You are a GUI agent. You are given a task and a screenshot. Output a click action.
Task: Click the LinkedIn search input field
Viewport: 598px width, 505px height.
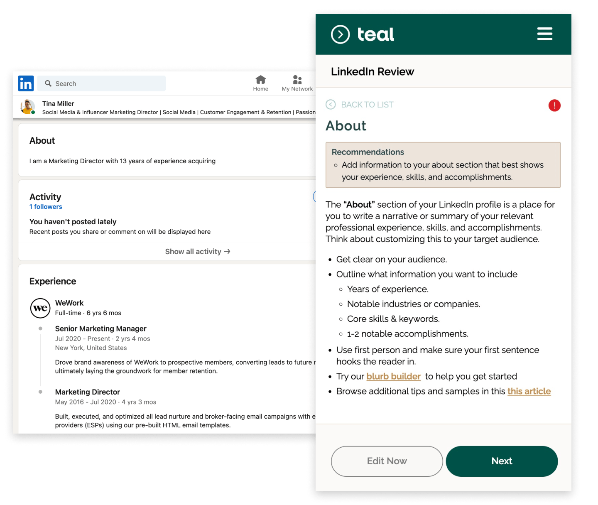point(102,83)
